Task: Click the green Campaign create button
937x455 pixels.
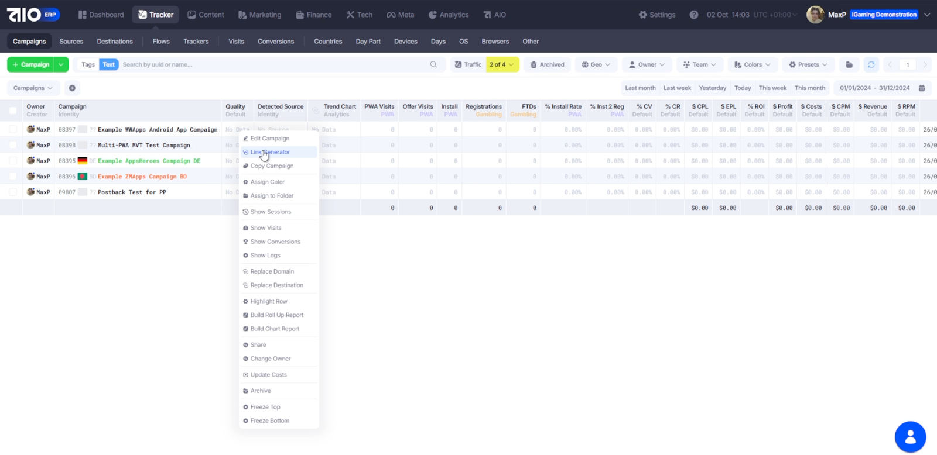Action: 30,65
